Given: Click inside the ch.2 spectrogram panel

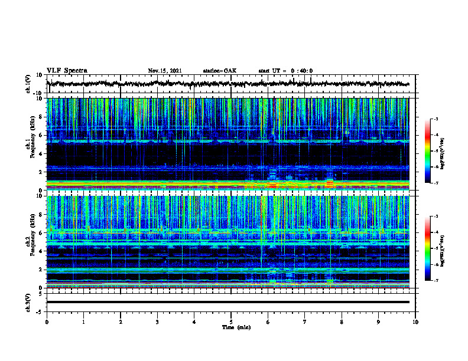Looking at the screenshot, I should click(227, 242).
